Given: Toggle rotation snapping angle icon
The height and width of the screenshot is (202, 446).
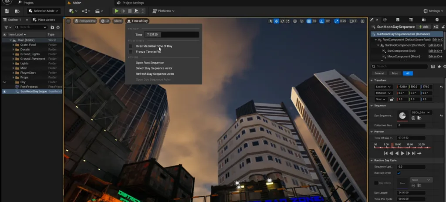Looking at the screenshot, I should point(321,21).
